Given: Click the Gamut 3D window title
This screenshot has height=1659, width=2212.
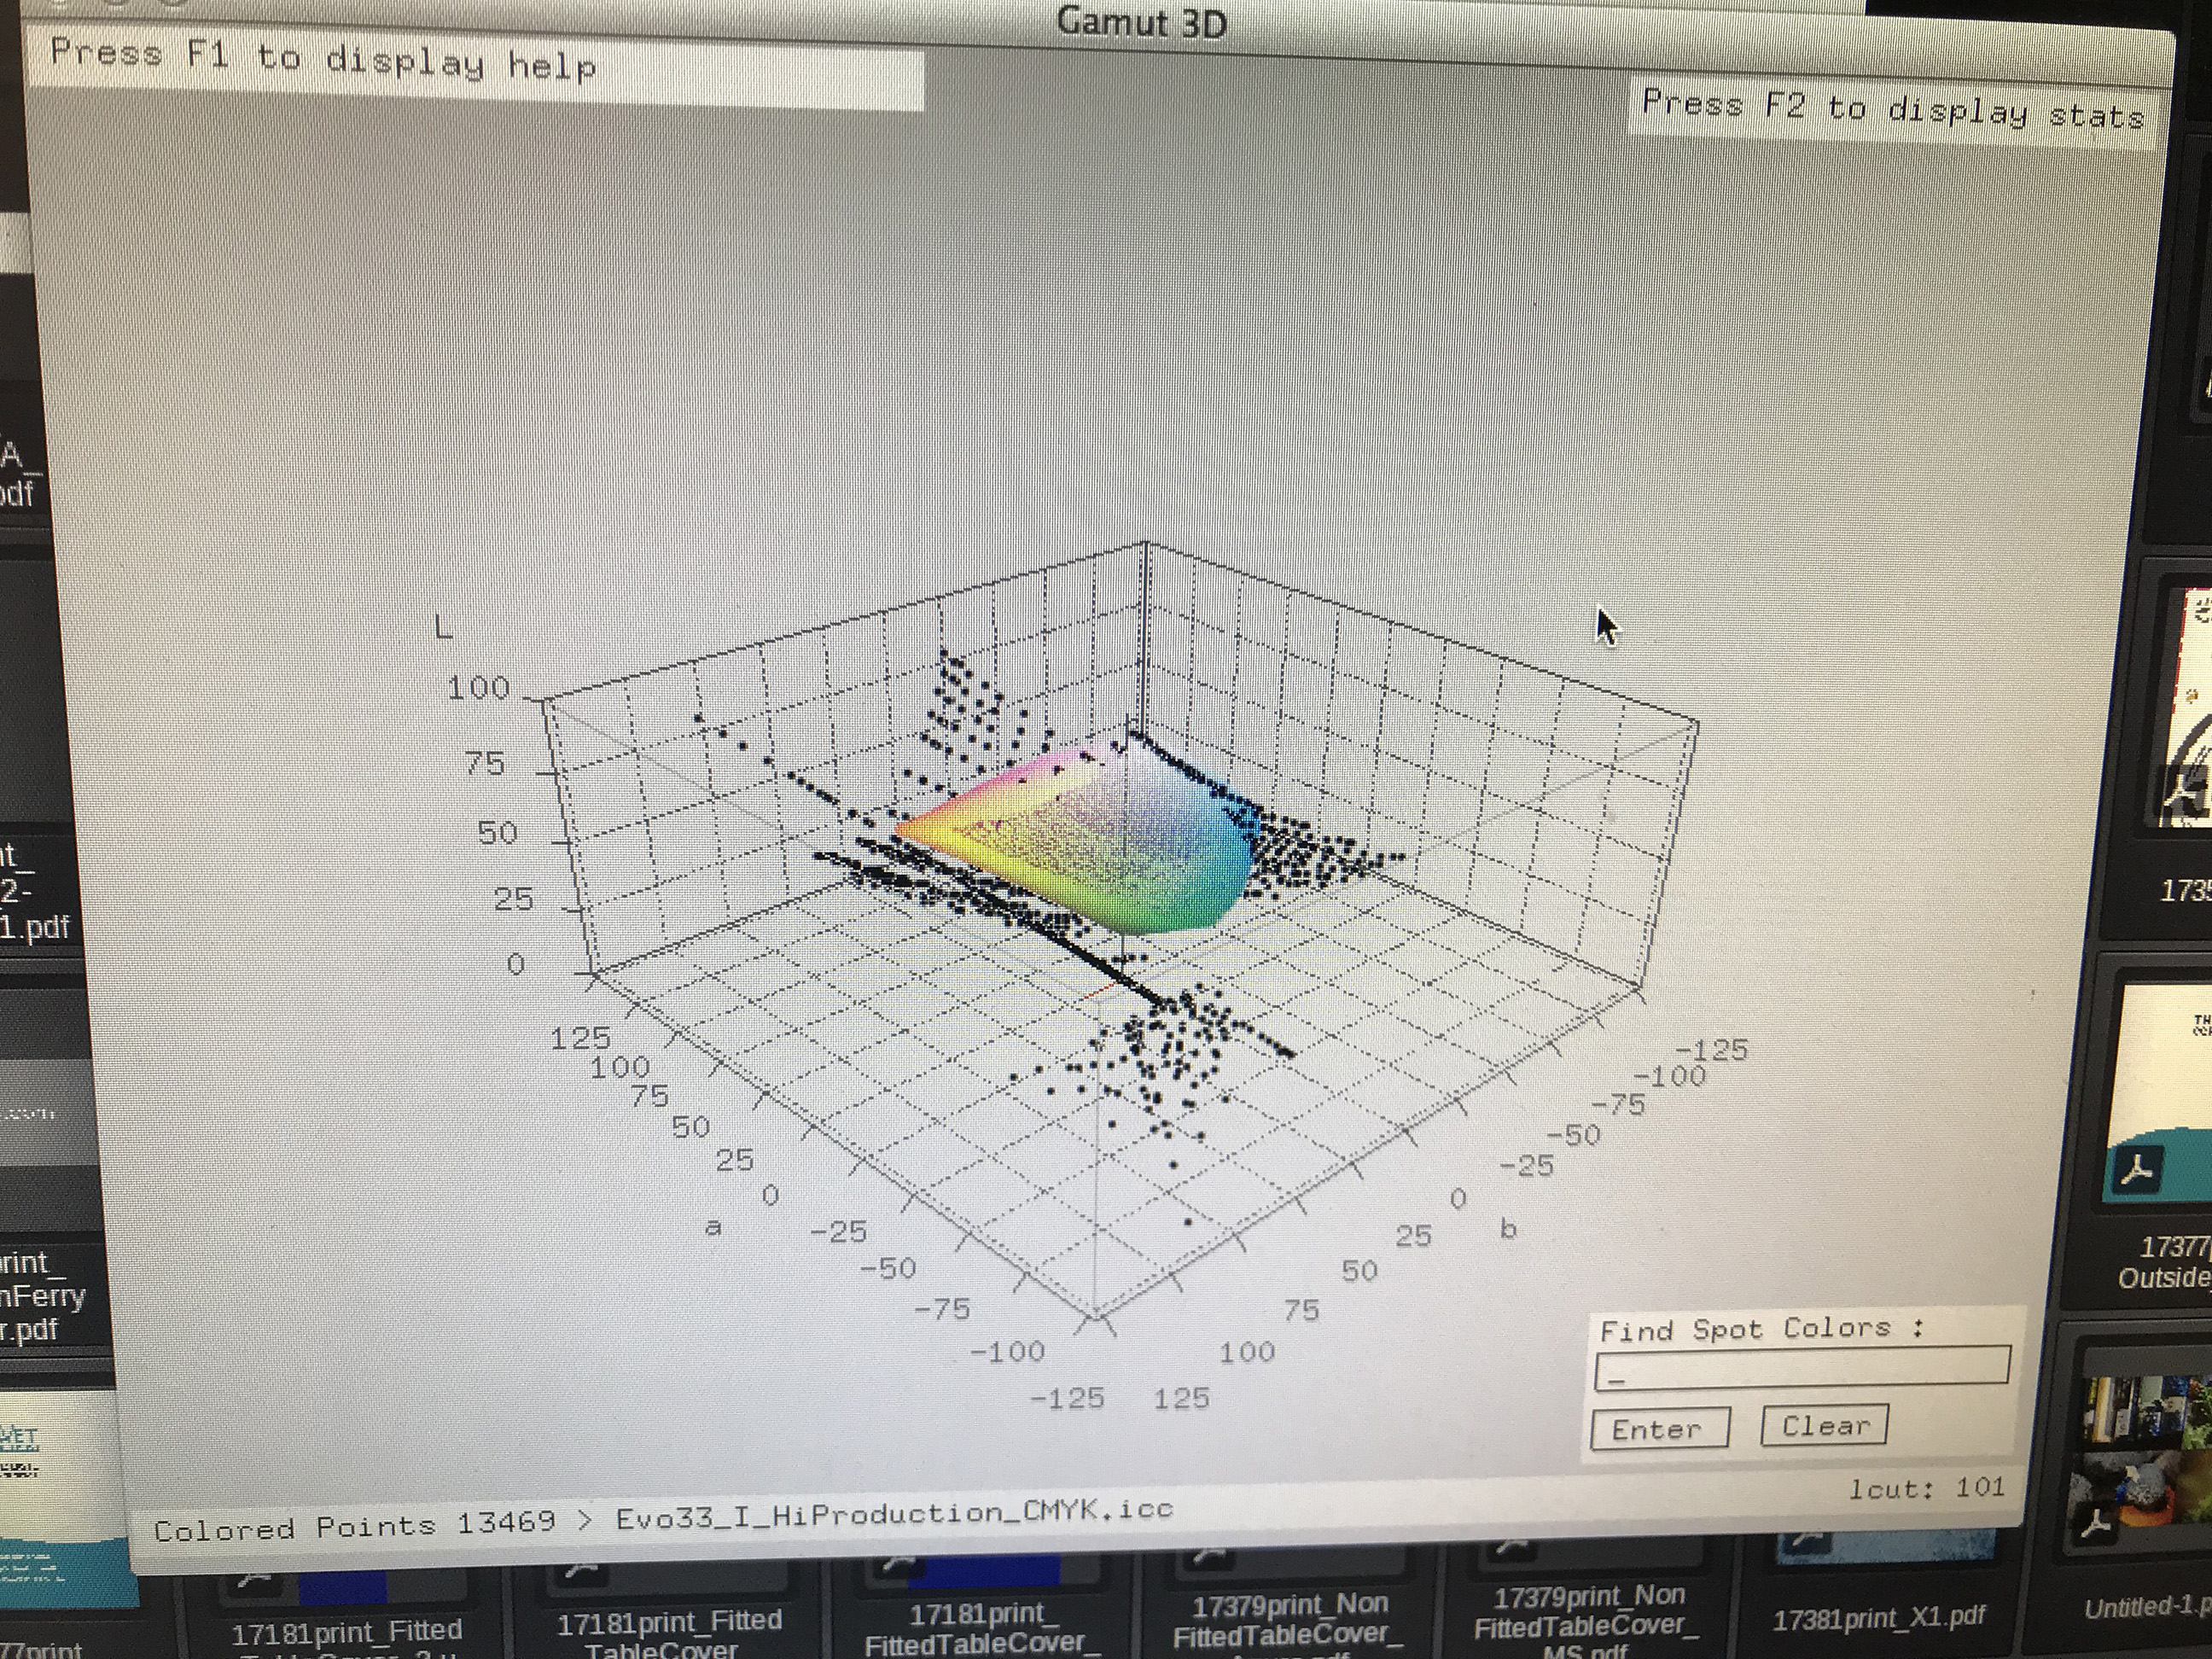Looking at the screenshot, I should [x=1141, y=22].
